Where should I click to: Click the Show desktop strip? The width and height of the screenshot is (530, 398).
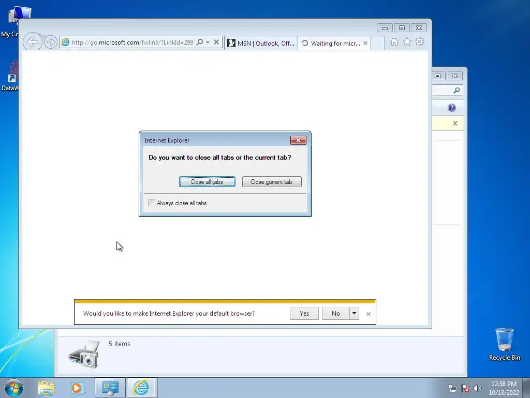[x=526, y=388]
